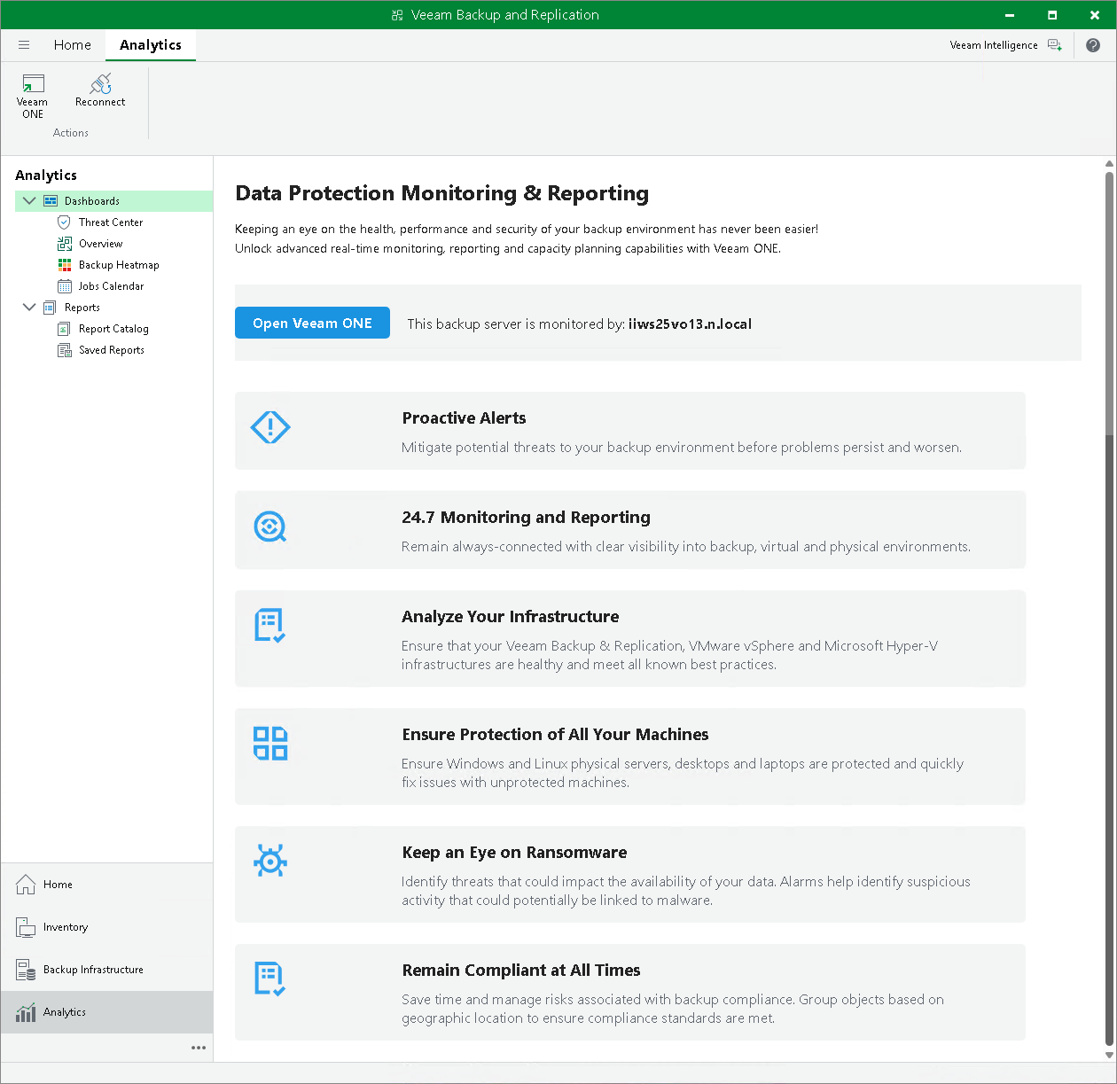Viewport: 1117px width, 1084px height.
Task: Open Threat Center dashboard
Action: (111, 222)
